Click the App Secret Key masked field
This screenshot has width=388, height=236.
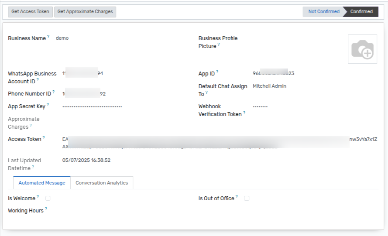tap(92, 106)
